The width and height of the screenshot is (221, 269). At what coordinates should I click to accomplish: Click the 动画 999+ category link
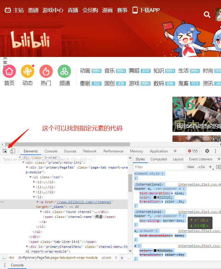[x=91, y=71]
